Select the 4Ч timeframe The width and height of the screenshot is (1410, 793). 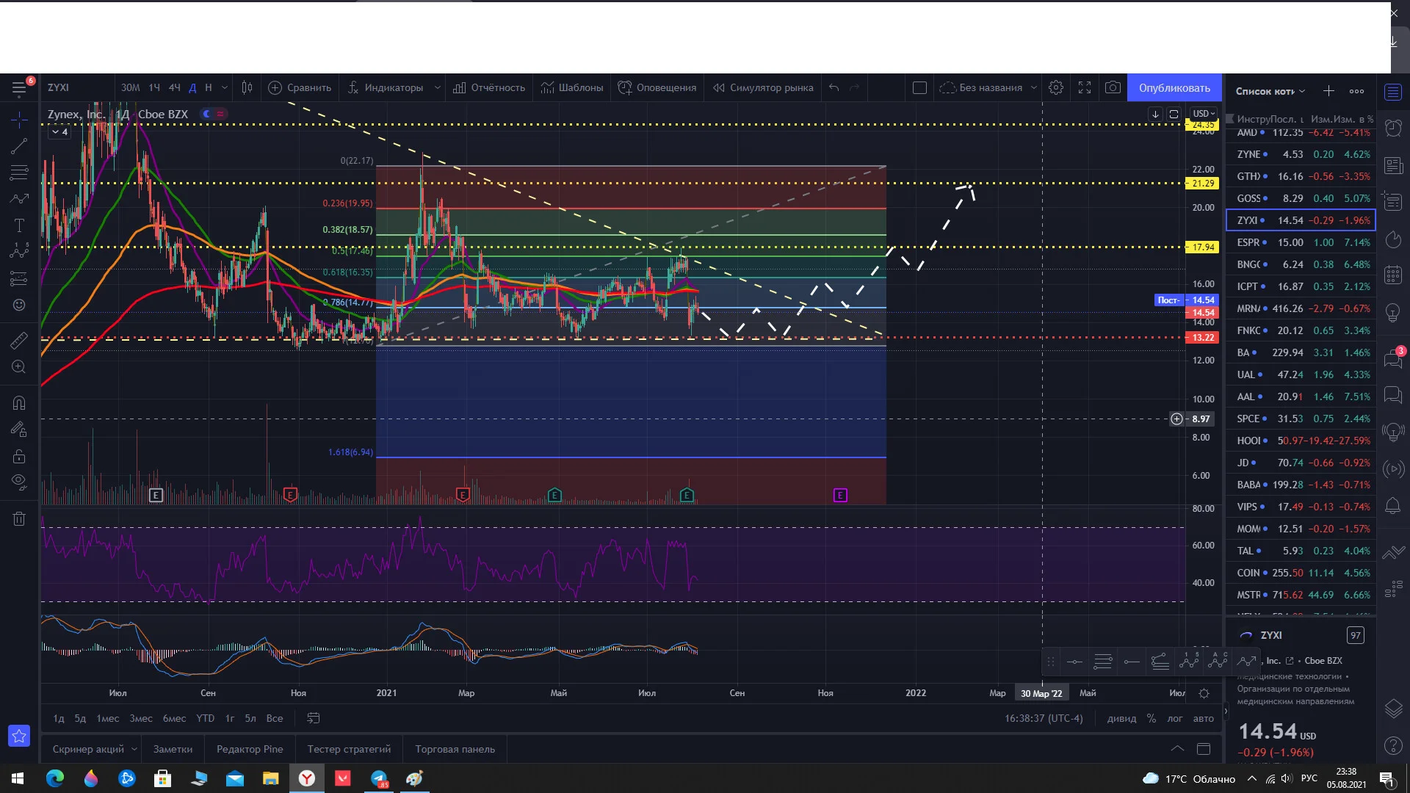click(x=174, y=88)
